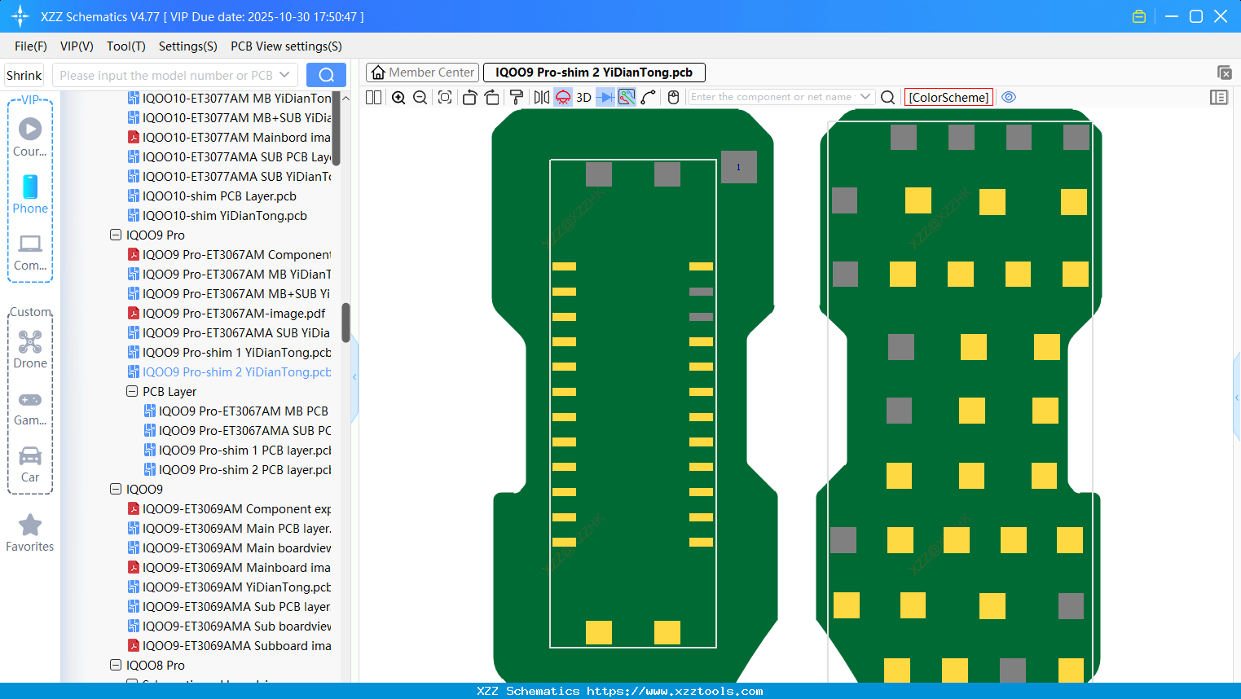
Task: Toggle the 3D view mode
Action: pos(583,98)
